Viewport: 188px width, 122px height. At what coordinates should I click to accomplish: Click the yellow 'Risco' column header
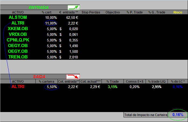coord(178,12)
